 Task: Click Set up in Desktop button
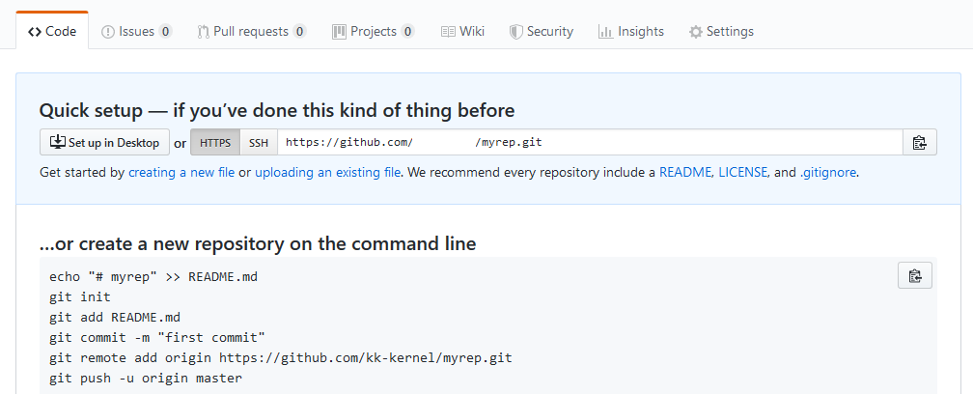point(105,143)
